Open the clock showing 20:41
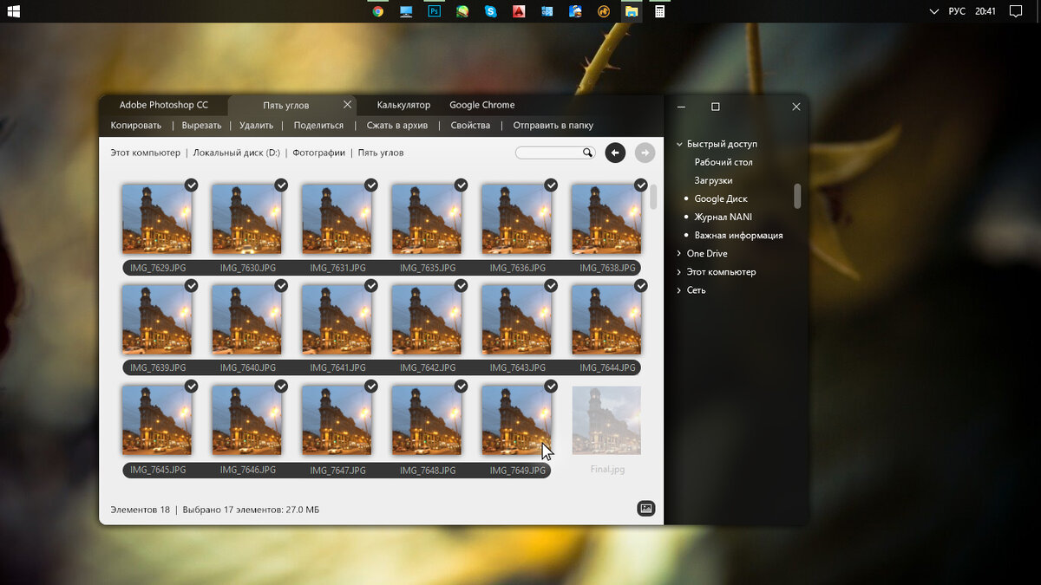 tap(985, 11)
